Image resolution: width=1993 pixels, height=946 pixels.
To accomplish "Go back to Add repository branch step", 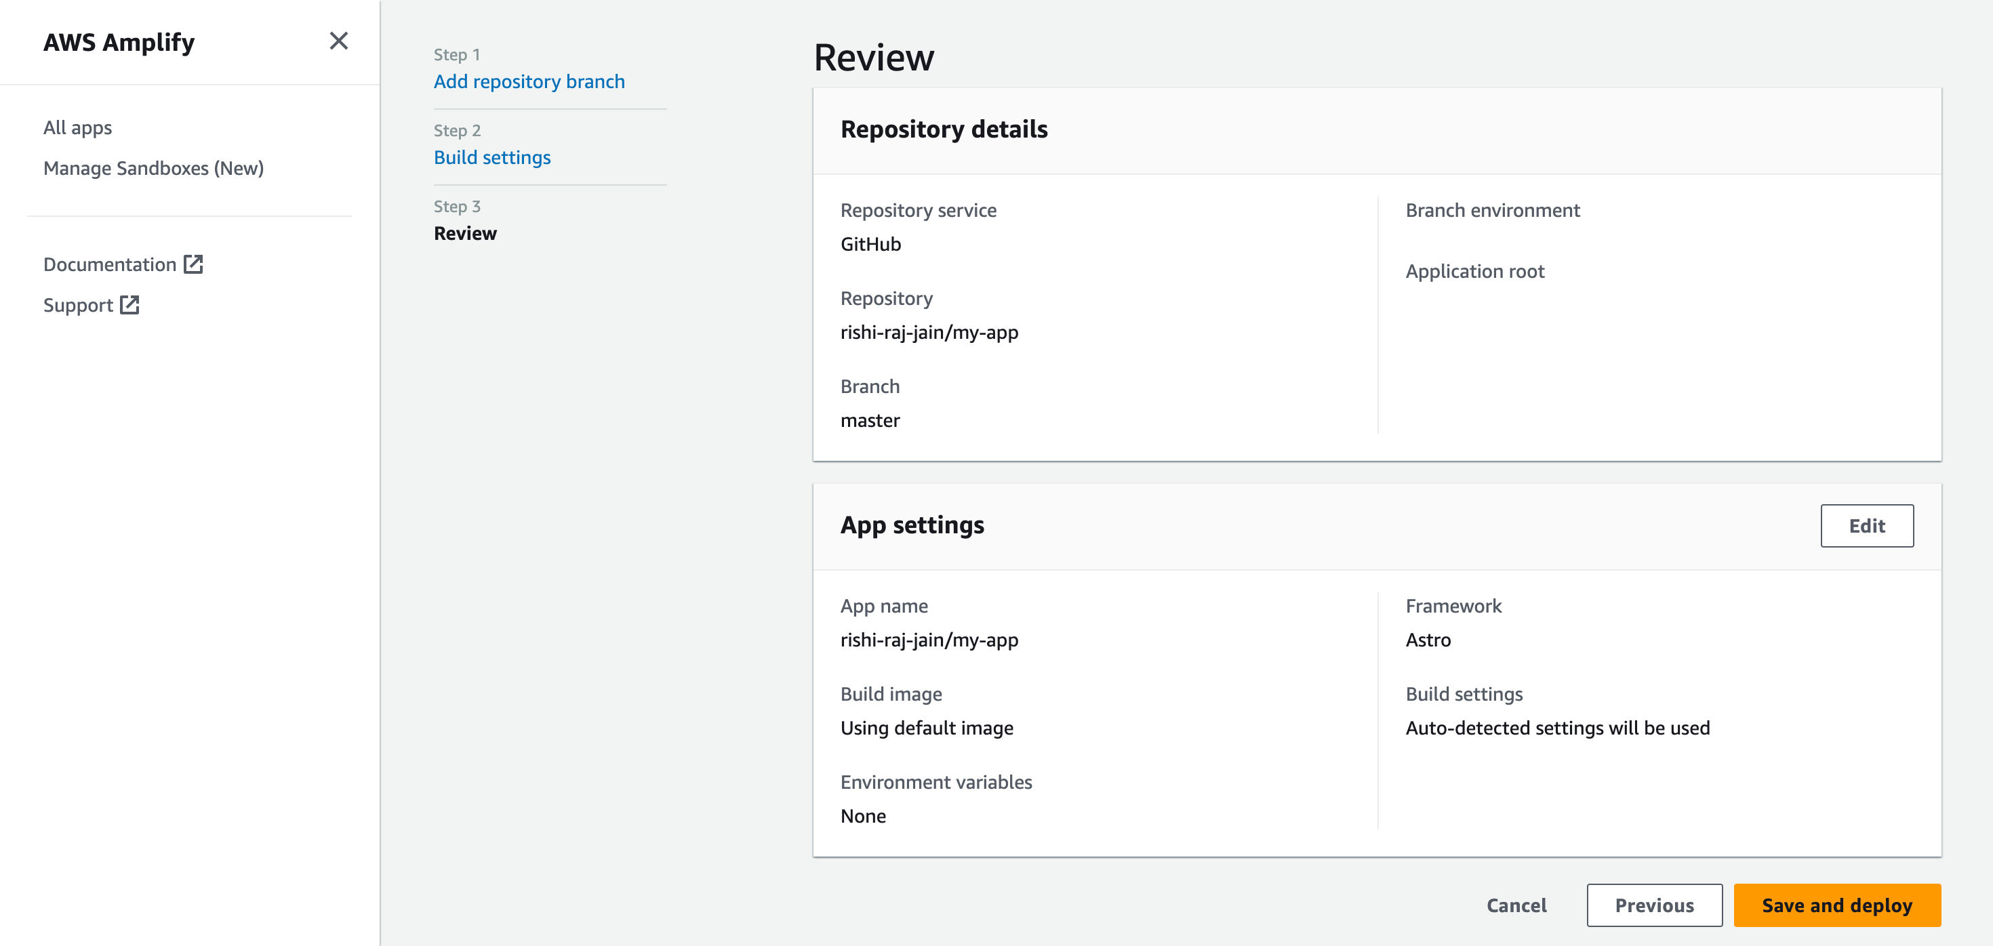I will click(529, 81).
